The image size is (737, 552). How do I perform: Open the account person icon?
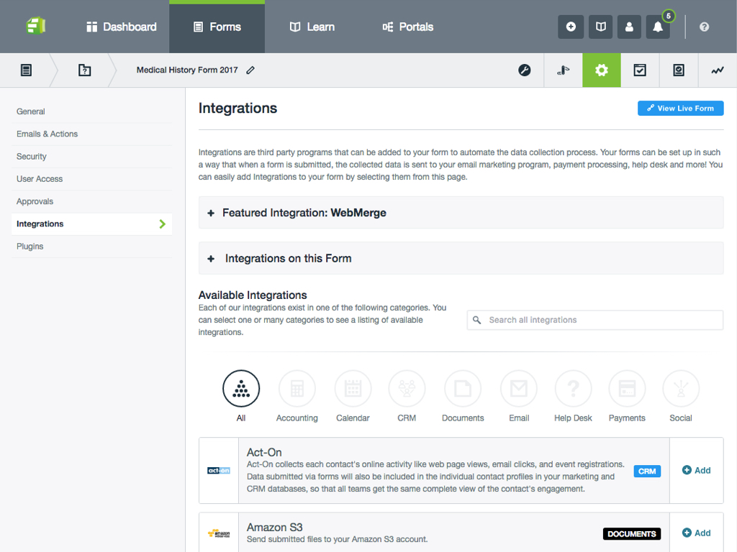click(x=628, y=27)
